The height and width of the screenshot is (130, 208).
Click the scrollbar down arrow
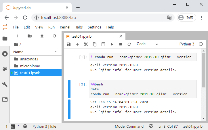point(203,118)
